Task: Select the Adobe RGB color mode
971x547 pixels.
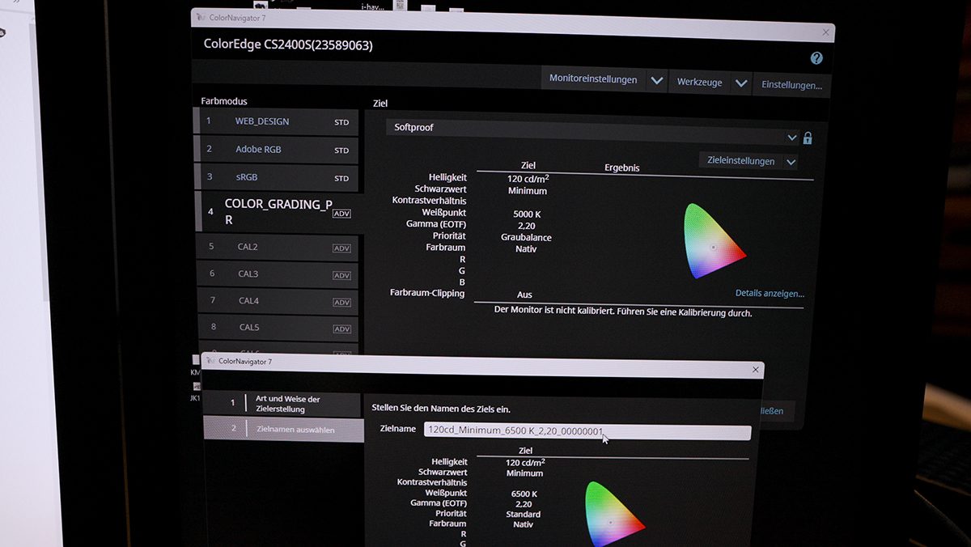Action: click(258, 149)
